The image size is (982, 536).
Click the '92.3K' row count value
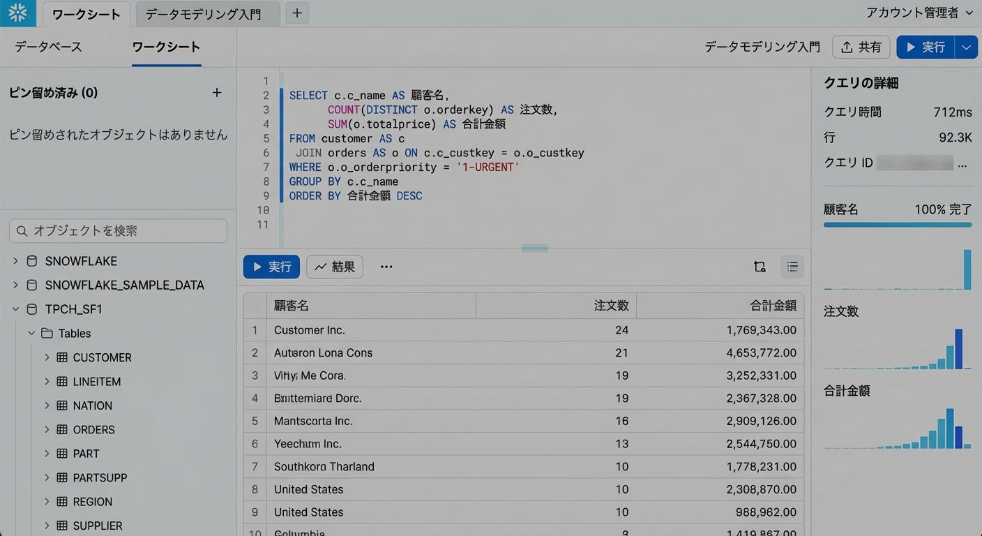(955, 137)
